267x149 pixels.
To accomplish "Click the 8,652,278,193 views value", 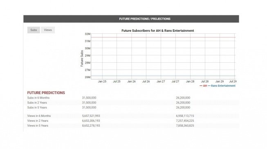I will coord(91,126).
